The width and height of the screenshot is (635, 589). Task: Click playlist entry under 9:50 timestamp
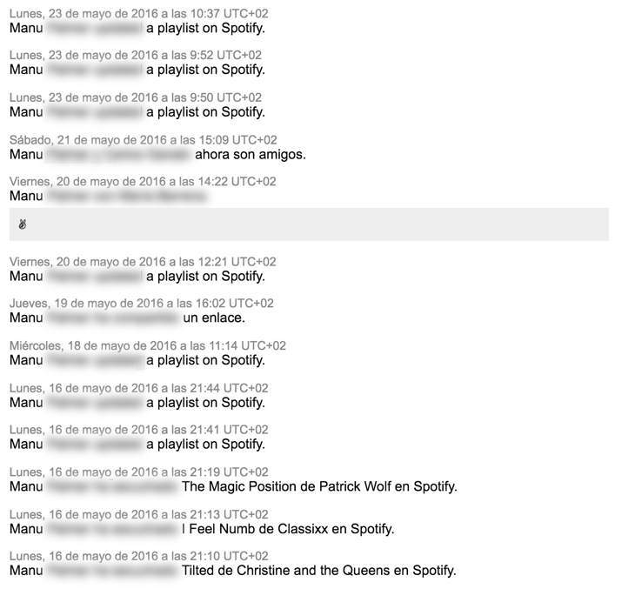coord(137,112)
